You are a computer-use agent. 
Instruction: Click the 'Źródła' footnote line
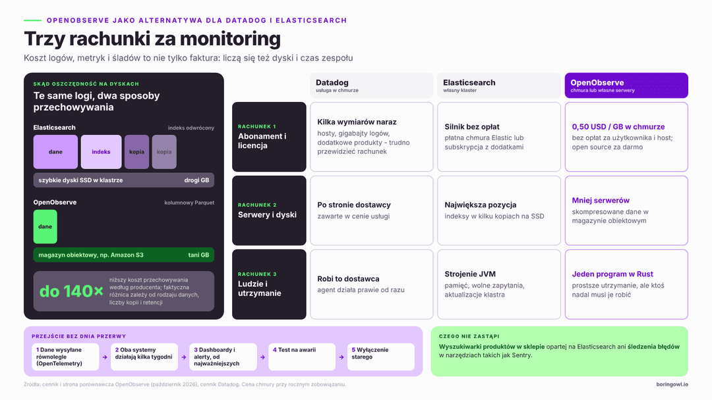point(185,384)
